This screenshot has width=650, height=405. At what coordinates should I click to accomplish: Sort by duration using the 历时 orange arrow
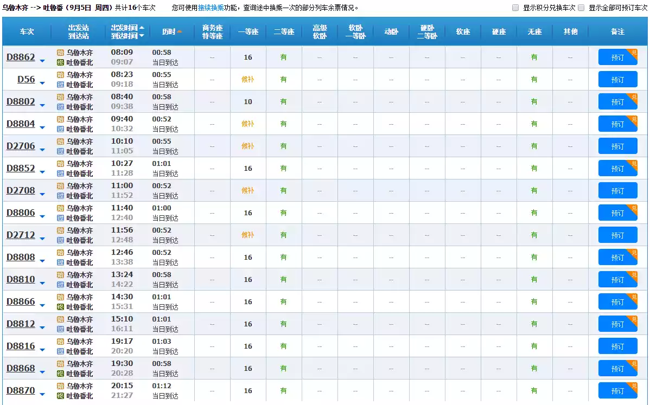pos(179,32)
